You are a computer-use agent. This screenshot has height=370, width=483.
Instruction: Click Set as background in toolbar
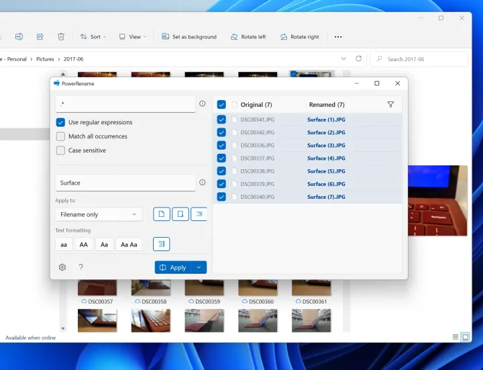coord(189,37)
